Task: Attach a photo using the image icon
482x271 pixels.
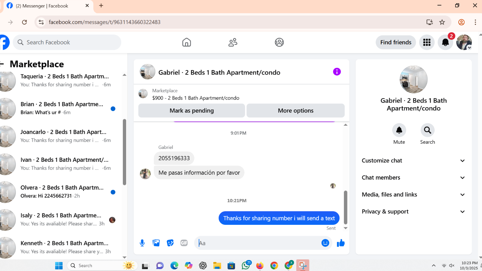Action: [156, 243]
